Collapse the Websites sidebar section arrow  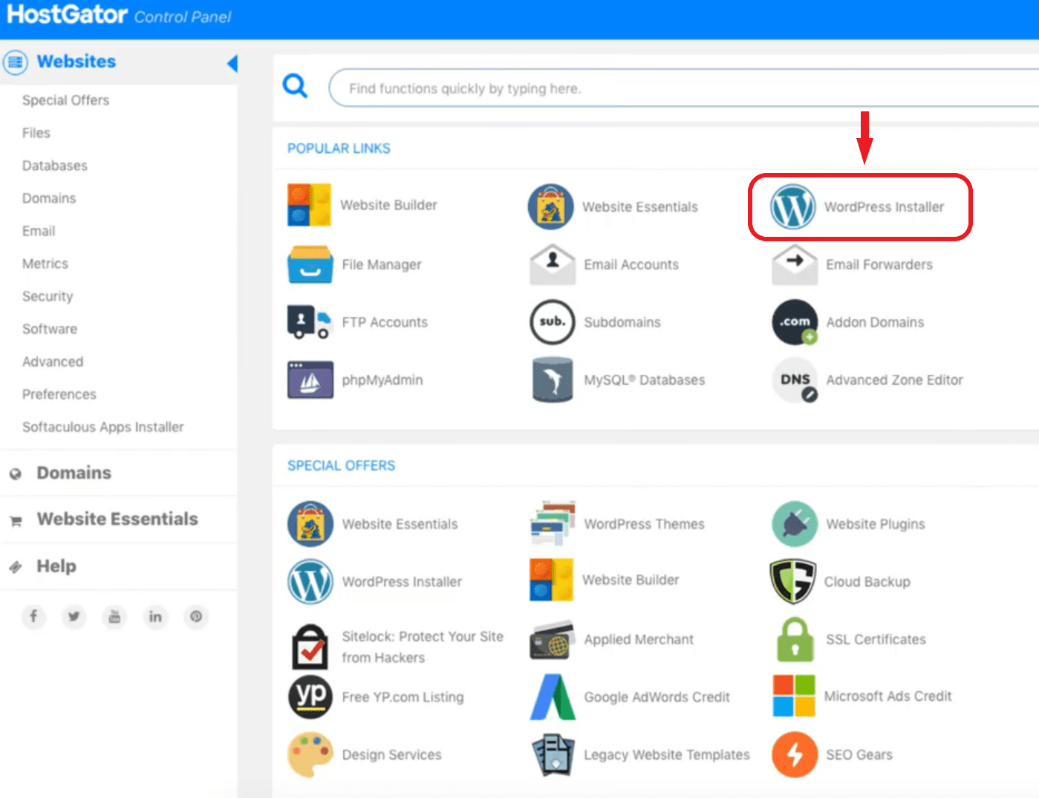point(232,63)
